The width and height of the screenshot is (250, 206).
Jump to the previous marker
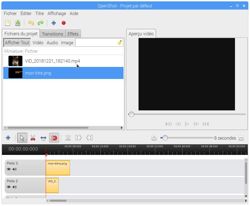point(79,138)
